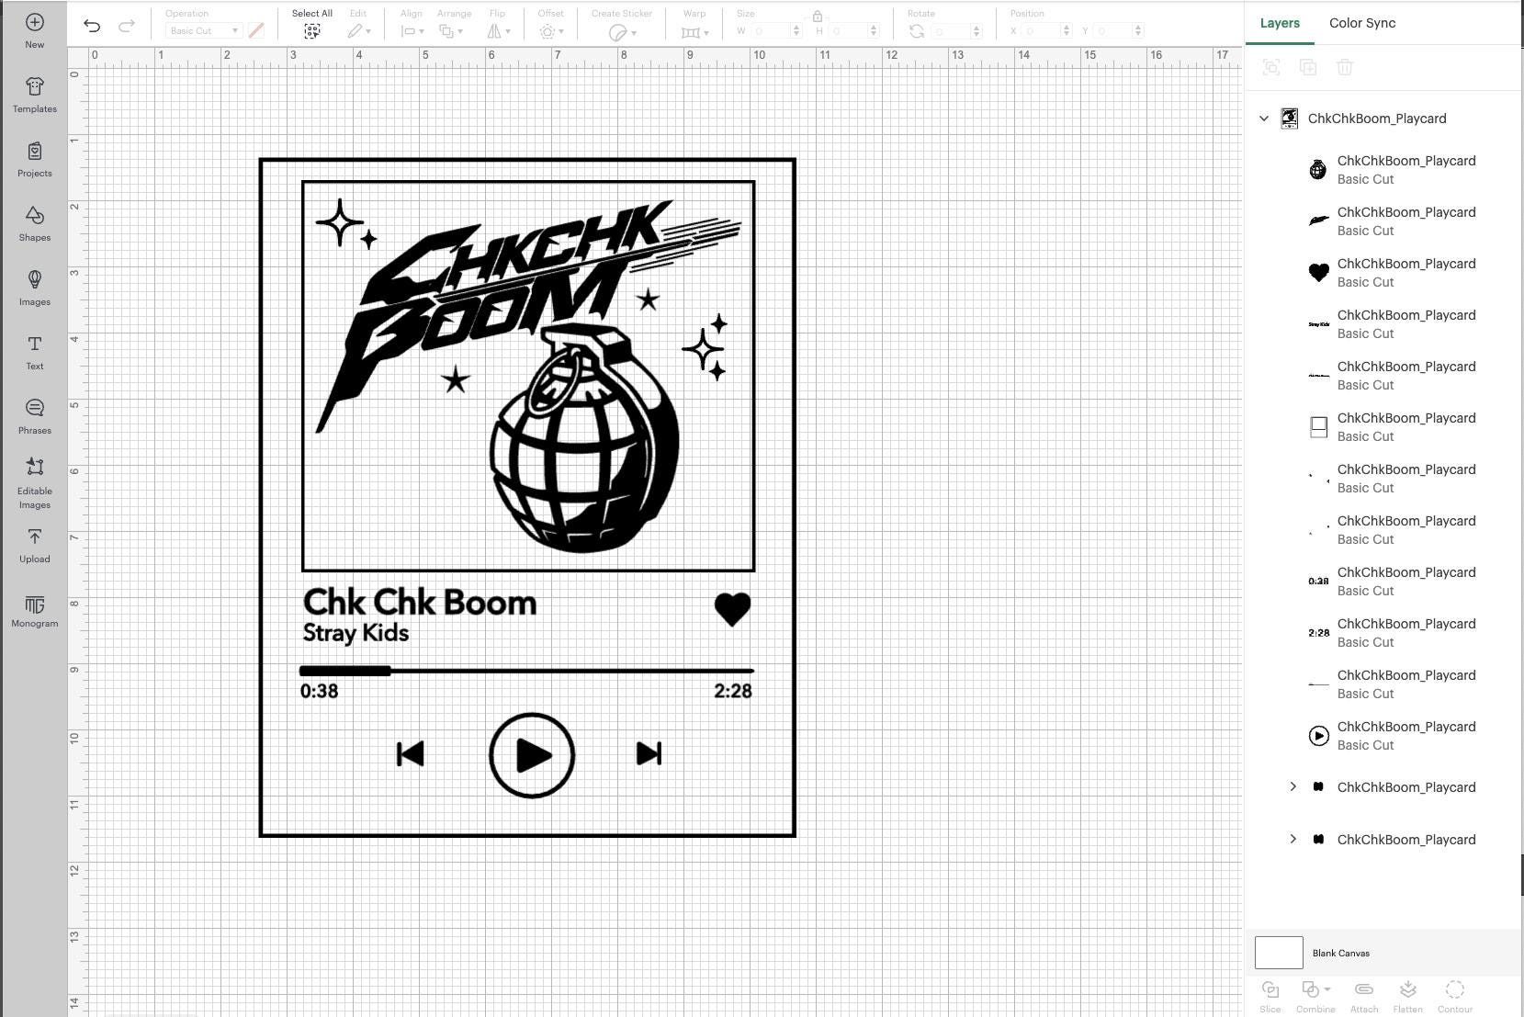Open Projects from the sidebar
Viewport: 1524px width, 1017px height.
coord(34,159)
